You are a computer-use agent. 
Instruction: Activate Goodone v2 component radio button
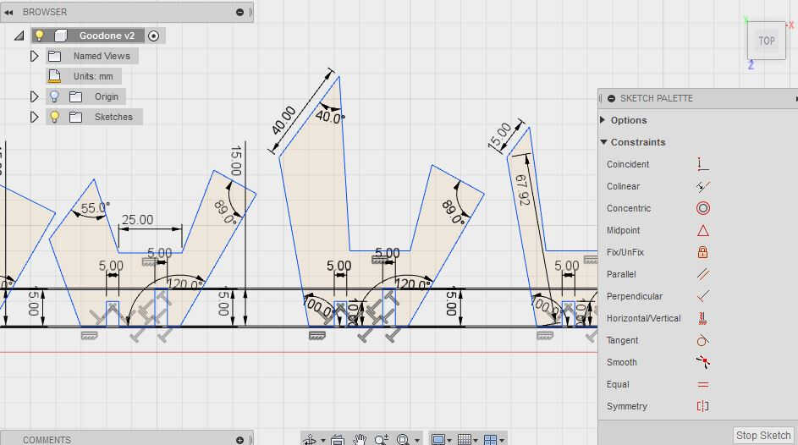click(x=154, y=36)
